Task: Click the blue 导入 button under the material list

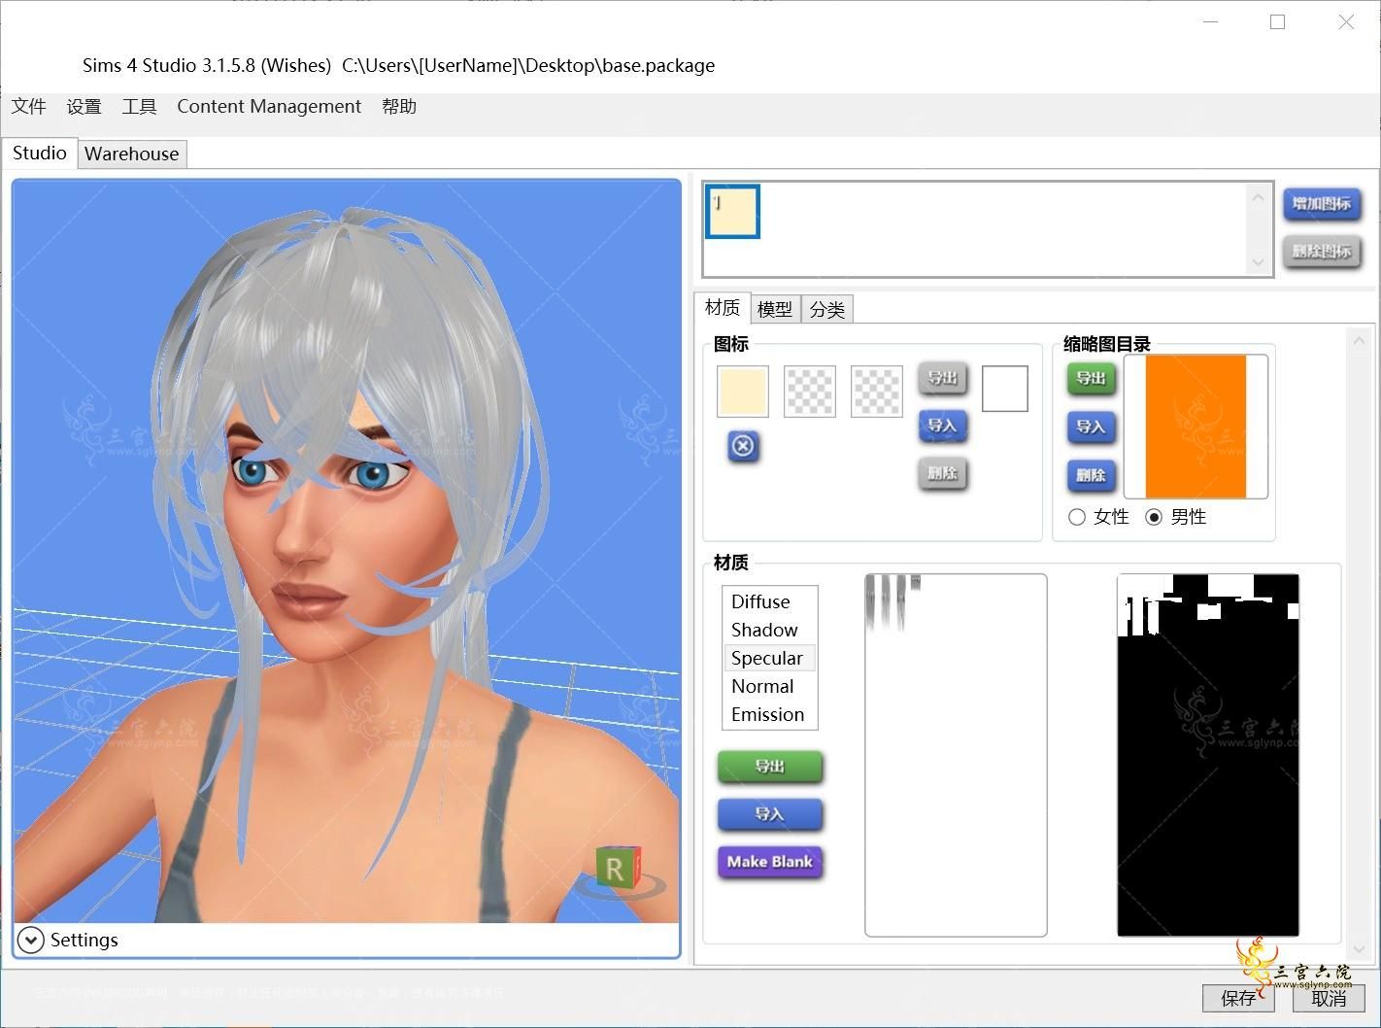Action: coord(770,814)
